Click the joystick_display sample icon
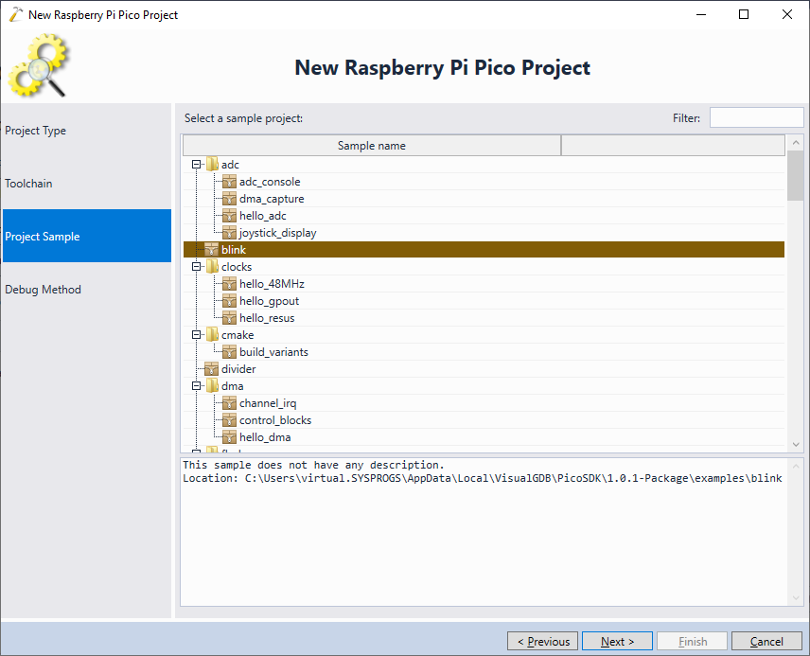Screen dimensions: 810x656 (230, 233)
